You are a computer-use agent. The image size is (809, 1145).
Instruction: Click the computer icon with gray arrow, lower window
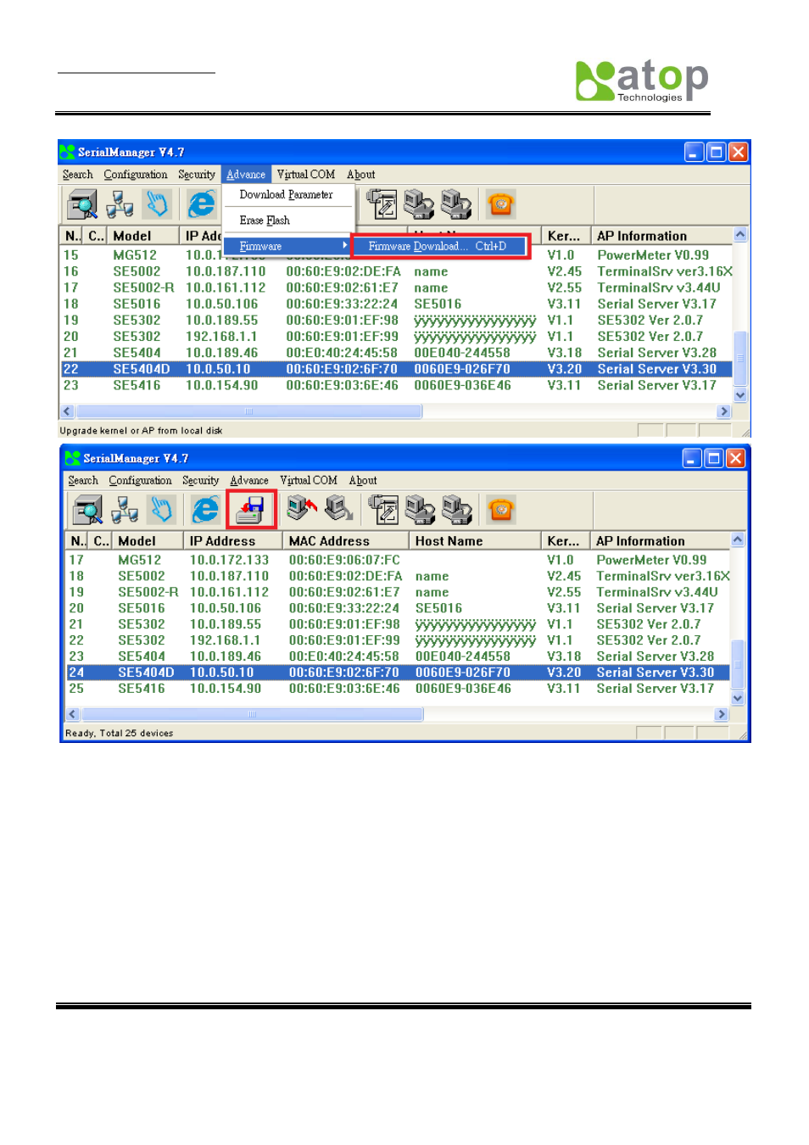[339, 510]
